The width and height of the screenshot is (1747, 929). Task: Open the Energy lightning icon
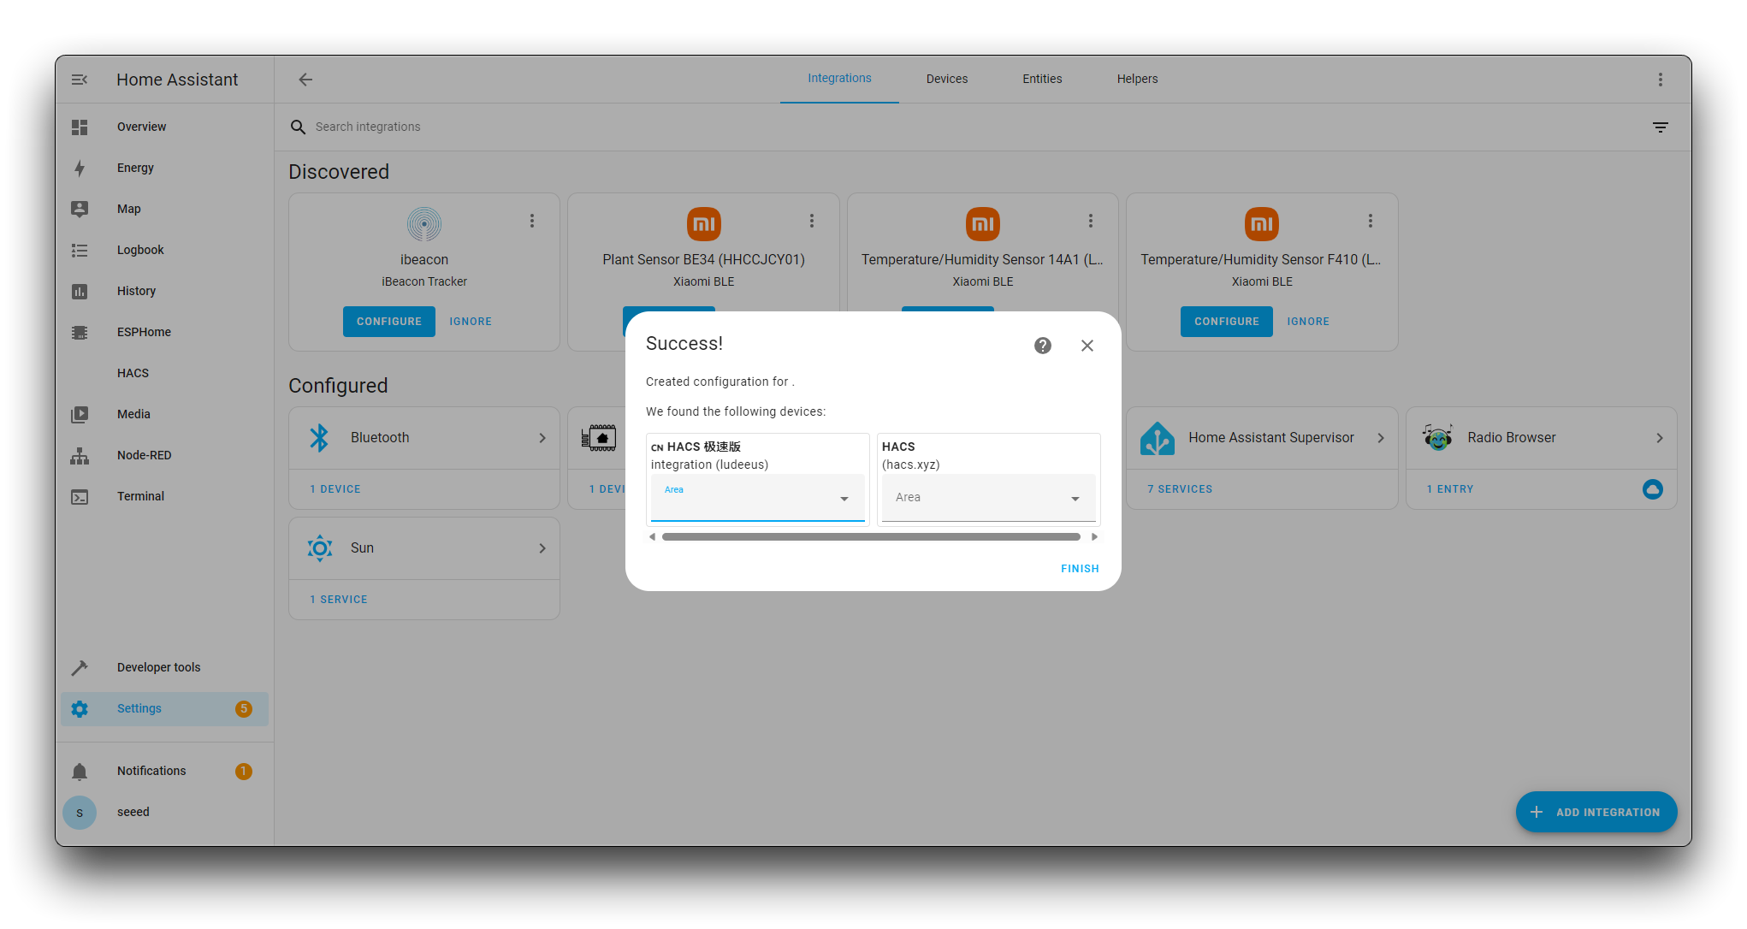coord(80,168)
